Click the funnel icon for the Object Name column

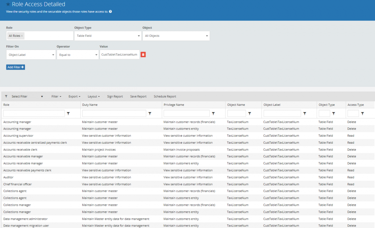(x=250, y=113)
